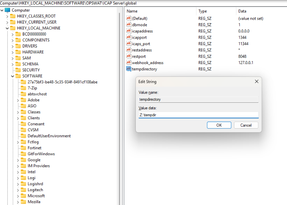The image size is (287, 205).
Task: Select the string icon beside restaddress
Action: (129, 50)
